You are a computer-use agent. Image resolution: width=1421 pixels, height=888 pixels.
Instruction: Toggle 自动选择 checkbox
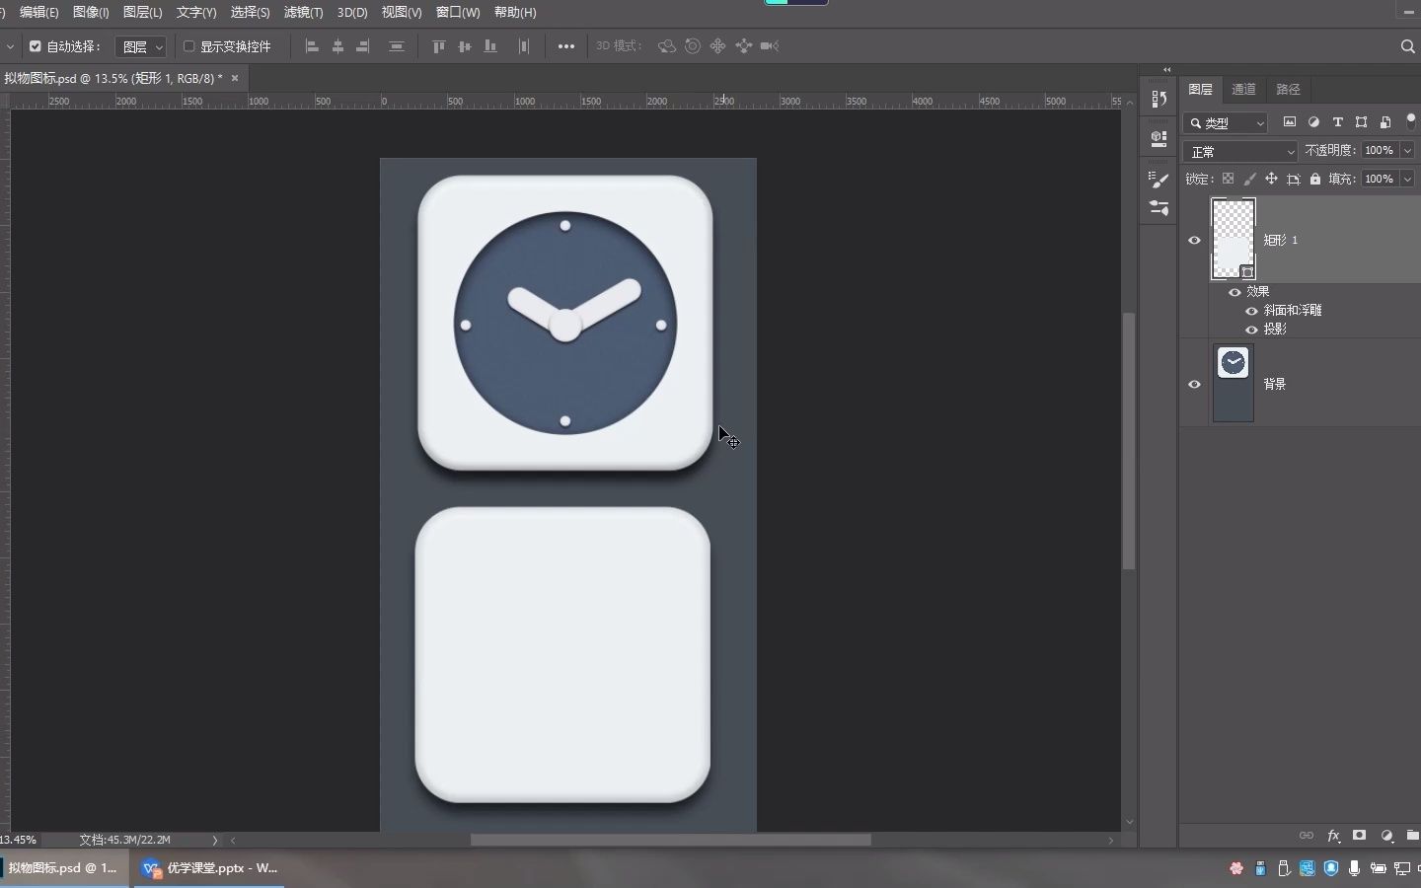coord(36,46)
